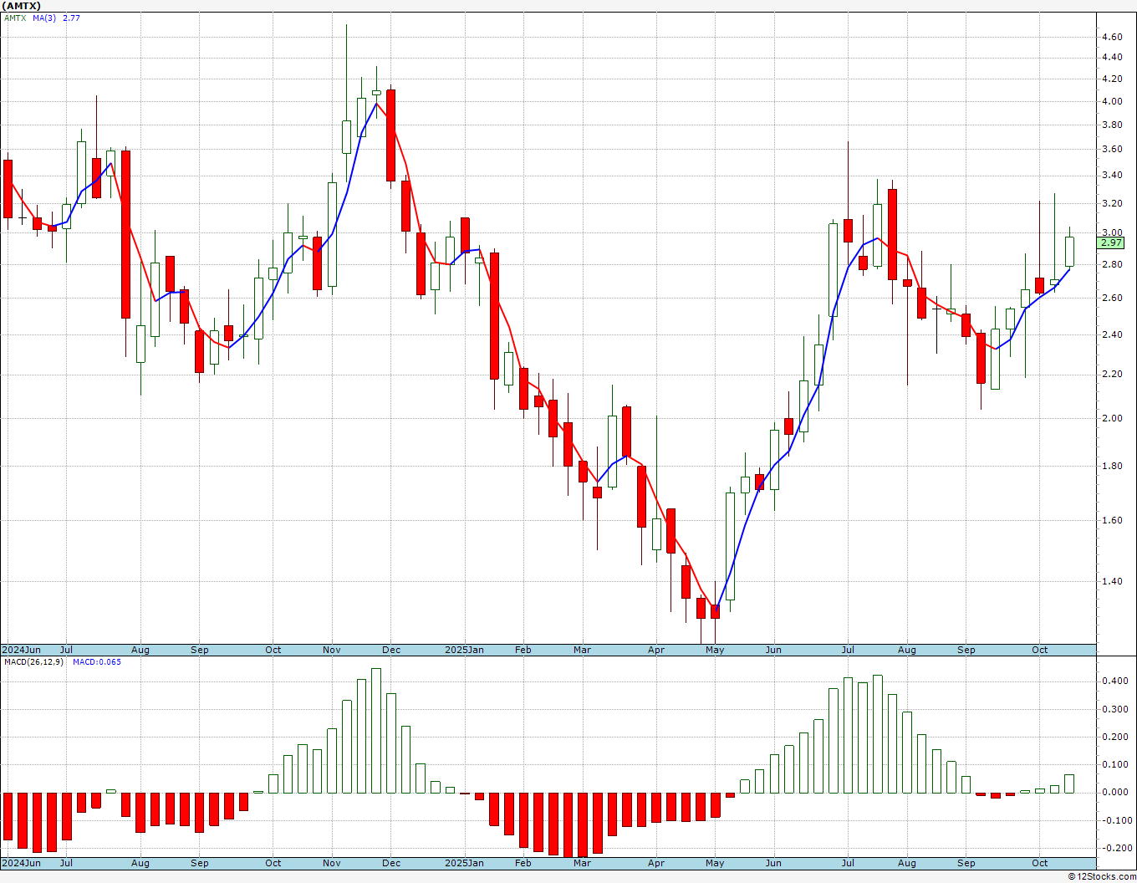Click the 3.80 price axis label
Viewport: 1137px width, 883px height.
pyautogui.click(x=1112, y=125)
